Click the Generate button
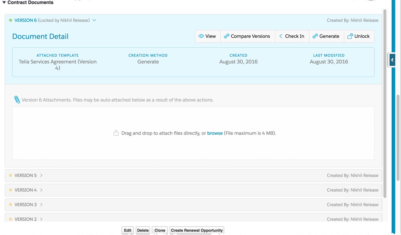 (x=326, y=36)
